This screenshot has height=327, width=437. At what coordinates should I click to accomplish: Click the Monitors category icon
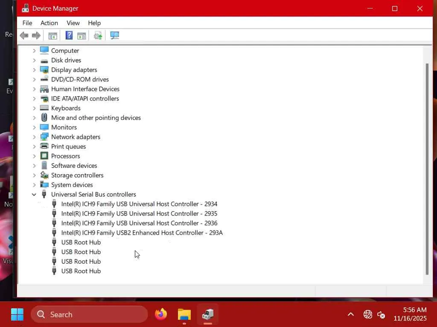(44, 127)
